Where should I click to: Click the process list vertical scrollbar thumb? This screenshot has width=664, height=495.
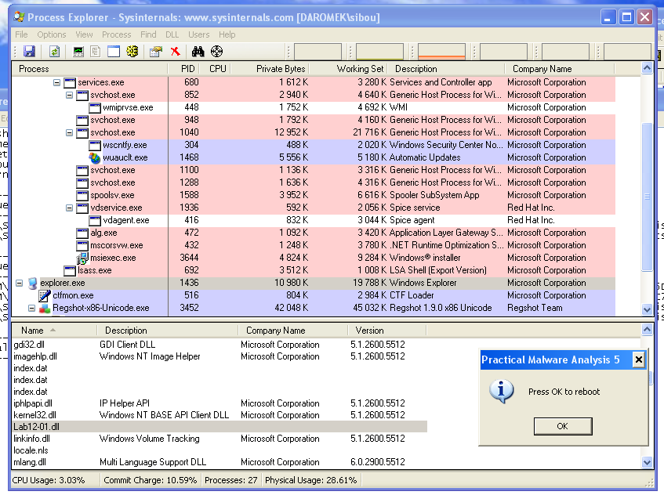click(x=647, y=196)
